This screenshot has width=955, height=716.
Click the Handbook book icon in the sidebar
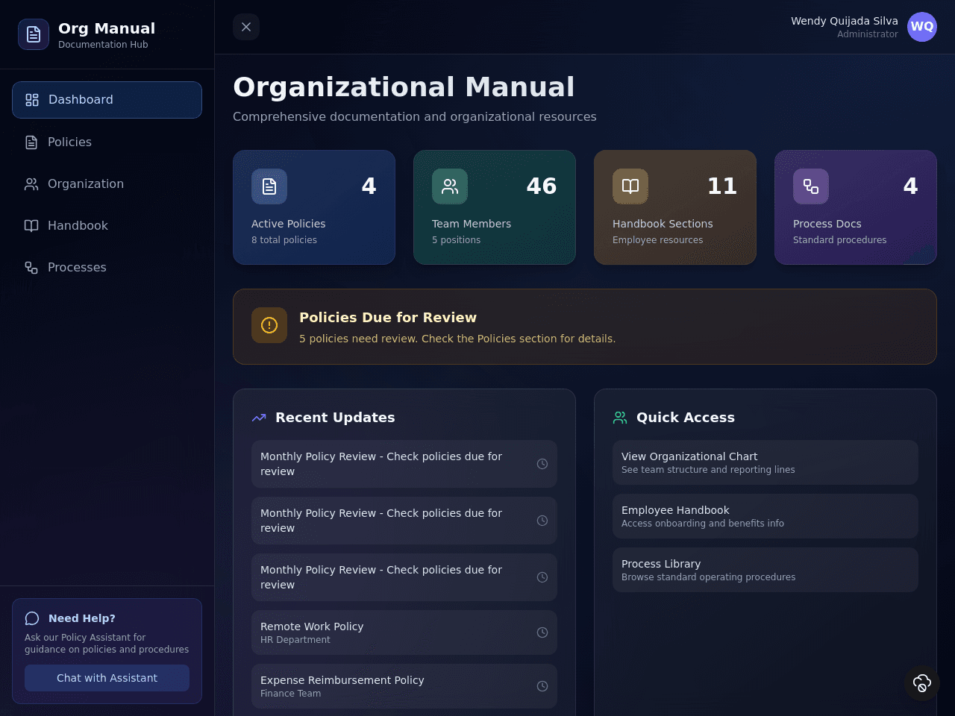31,225
